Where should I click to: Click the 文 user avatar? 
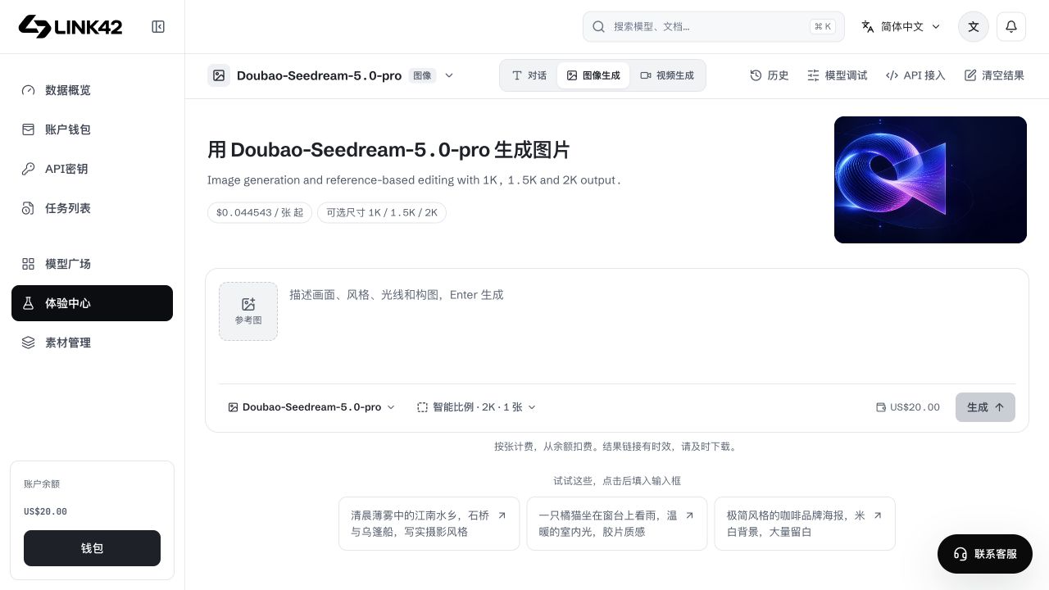(x=974, y=26)
